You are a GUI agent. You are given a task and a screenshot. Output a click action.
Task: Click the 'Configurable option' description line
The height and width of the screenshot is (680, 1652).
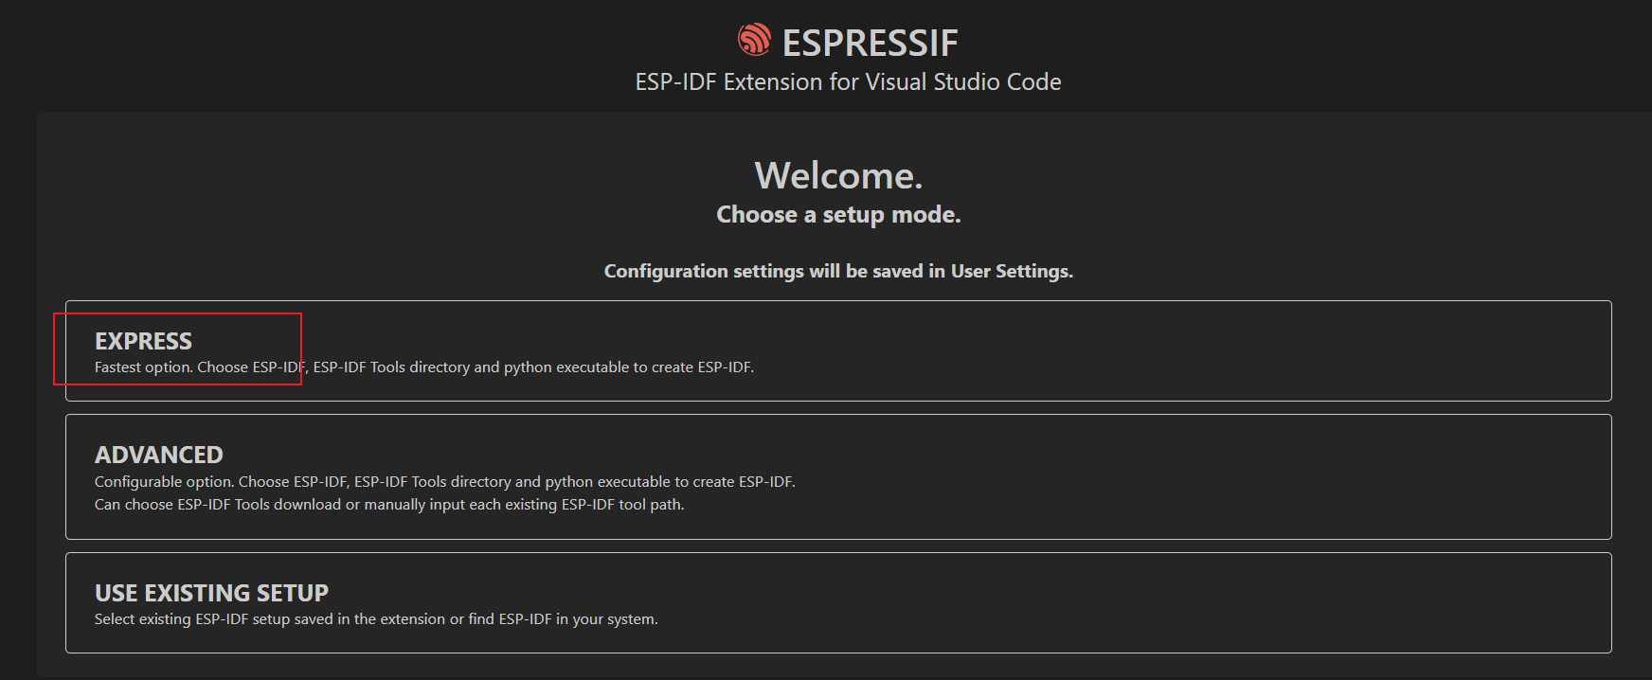tap(444, 482)
